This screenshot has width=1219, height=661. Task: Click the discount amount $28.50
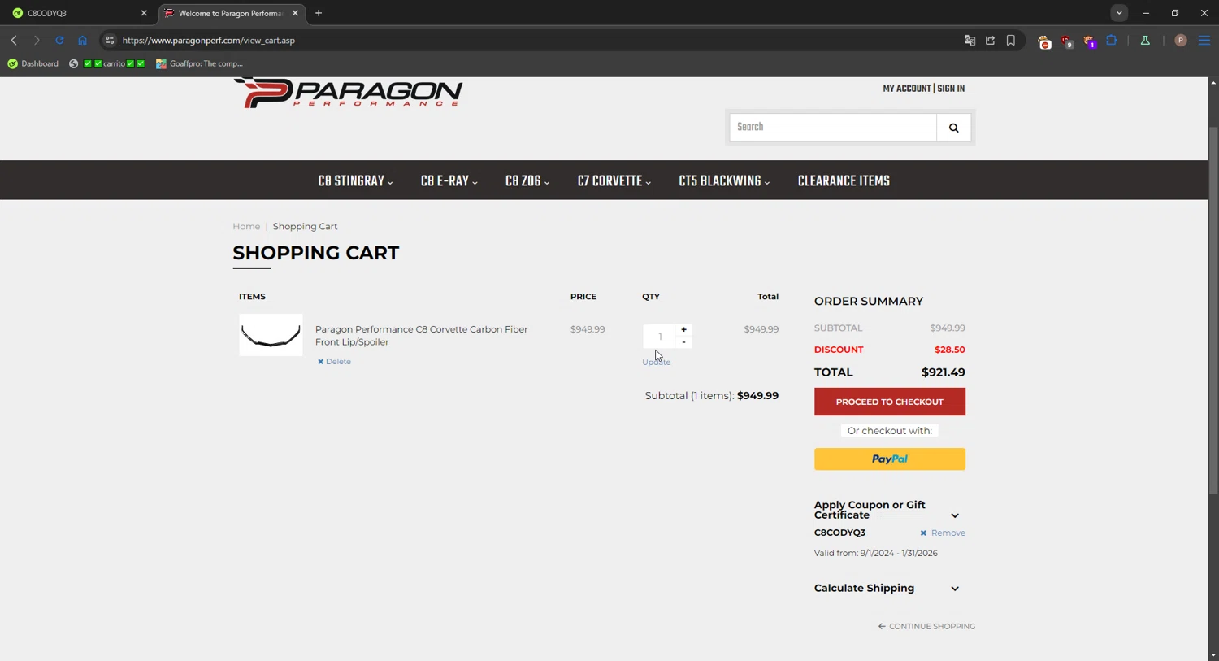tap(949, 350)
